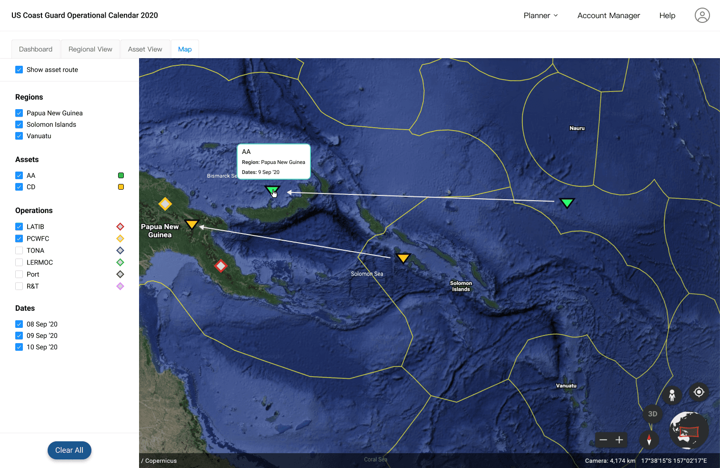The image size is (720, 468).
Task: Click the AA tooltip popup
Action: pos(274,162)
